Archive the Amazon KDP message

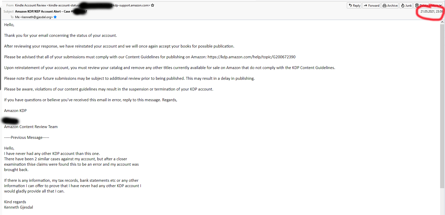(x=390, y=5)
